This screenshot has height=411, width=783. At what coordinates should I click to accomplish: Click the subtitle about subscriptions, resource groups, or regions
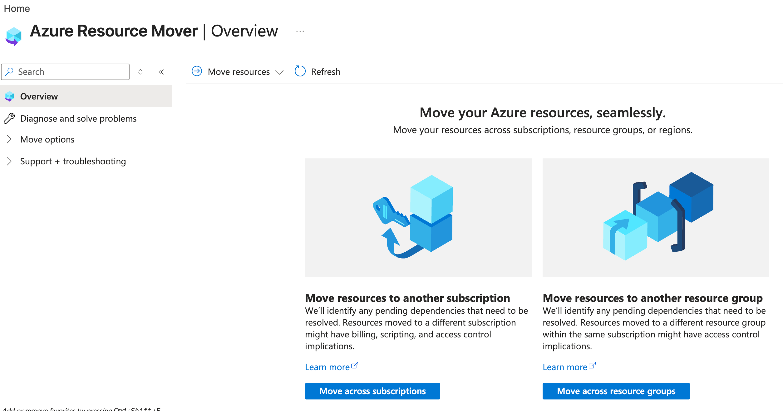point(543,130)
